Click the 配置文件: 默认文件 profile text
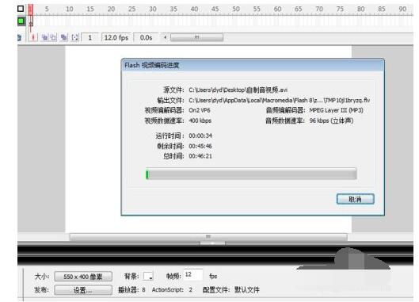This screenshot has height=302, width=419. pyautogui.click(x=230, y=289)
